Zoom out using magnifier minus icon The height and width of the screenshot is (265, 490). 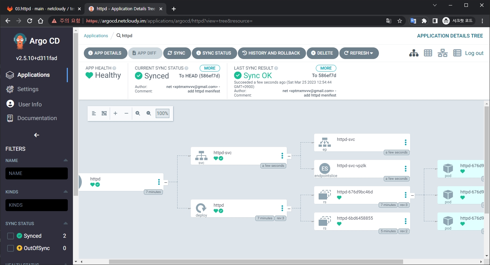(x=149, y=113)
